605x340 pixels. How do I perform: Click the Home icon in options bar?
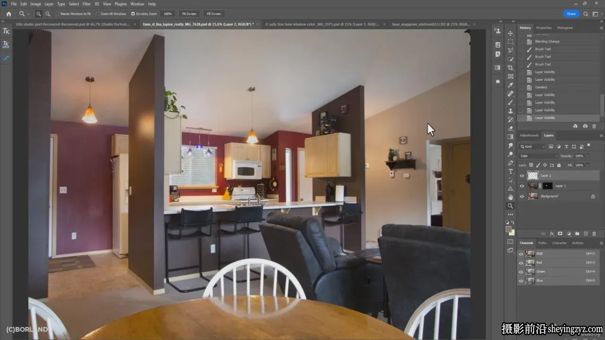[x=9, y=14]
